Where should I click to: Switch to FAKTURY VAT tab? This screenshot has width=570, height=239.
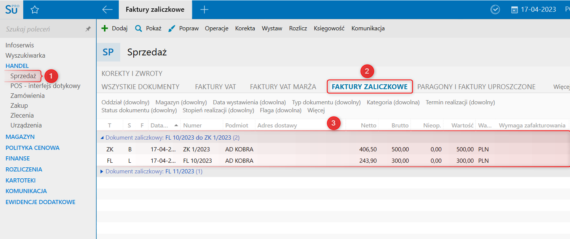click(216, 87)
